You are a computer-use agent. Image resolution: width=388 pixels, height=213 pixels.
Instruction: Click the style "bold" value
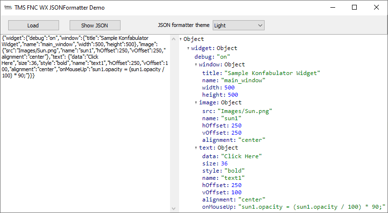pos(234,171)
